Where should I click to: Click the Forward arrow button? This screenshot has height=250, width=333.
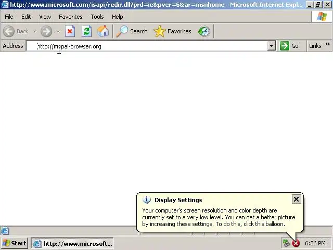(x=46, y=31)
